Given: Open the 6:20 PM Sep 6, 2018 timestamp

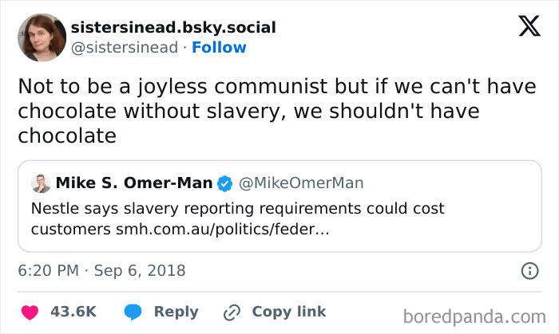Looking at the screenshot, I should coord(101,270).
